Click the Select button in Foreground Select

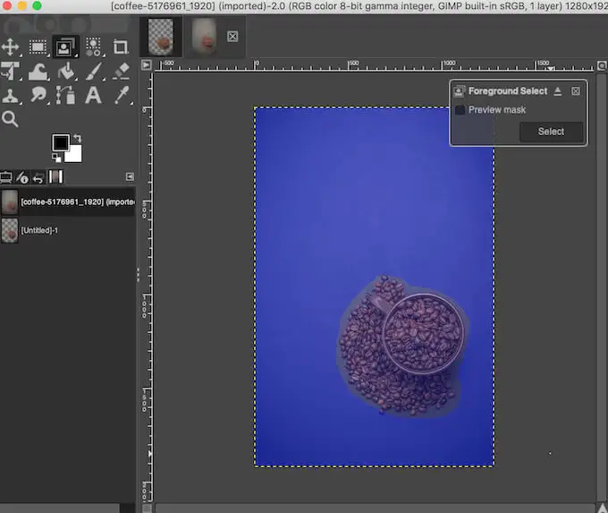click(x=551, y=132)
